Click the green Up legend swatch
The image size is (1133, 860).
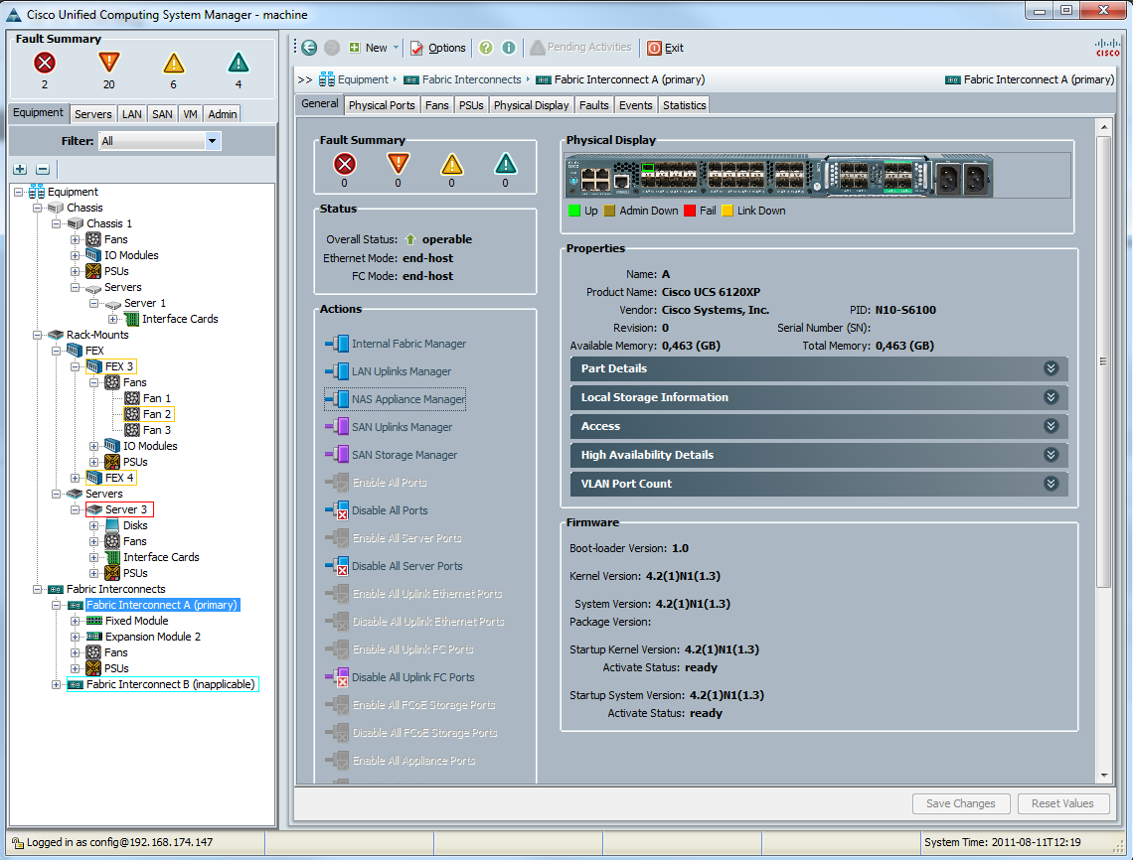tap(574, 211)
